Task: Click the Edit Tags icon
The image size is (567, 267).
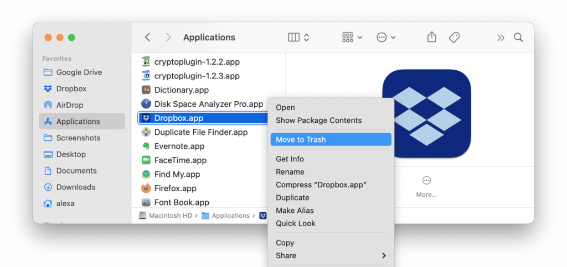Action: 454,37
